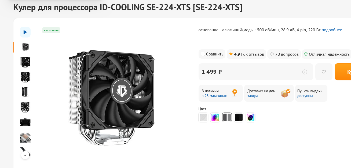Tick the Сравнить checkbox
351x168 pixels.
[203, 54]
